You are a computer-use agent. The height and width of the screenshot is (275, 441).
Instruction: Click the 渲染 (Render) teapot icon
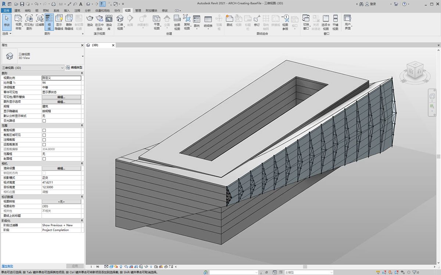tap(90, 21)
